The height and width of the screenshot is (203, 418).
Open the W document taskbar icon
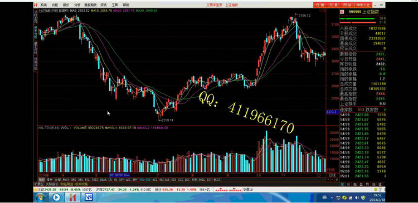click(89, 197)
